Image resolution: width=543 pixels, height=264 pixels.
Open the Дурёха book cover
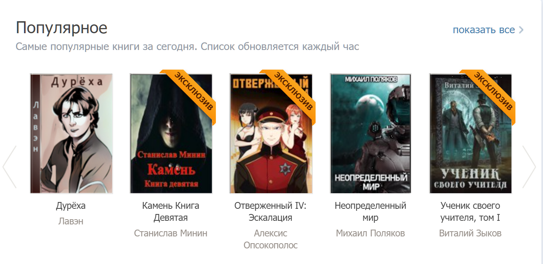point(71,134)
